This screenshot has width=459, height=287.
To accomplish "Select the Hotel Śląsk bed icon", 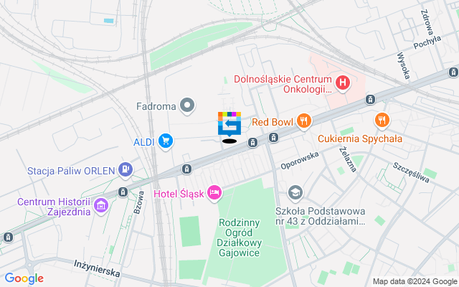I will click(214, 193).
